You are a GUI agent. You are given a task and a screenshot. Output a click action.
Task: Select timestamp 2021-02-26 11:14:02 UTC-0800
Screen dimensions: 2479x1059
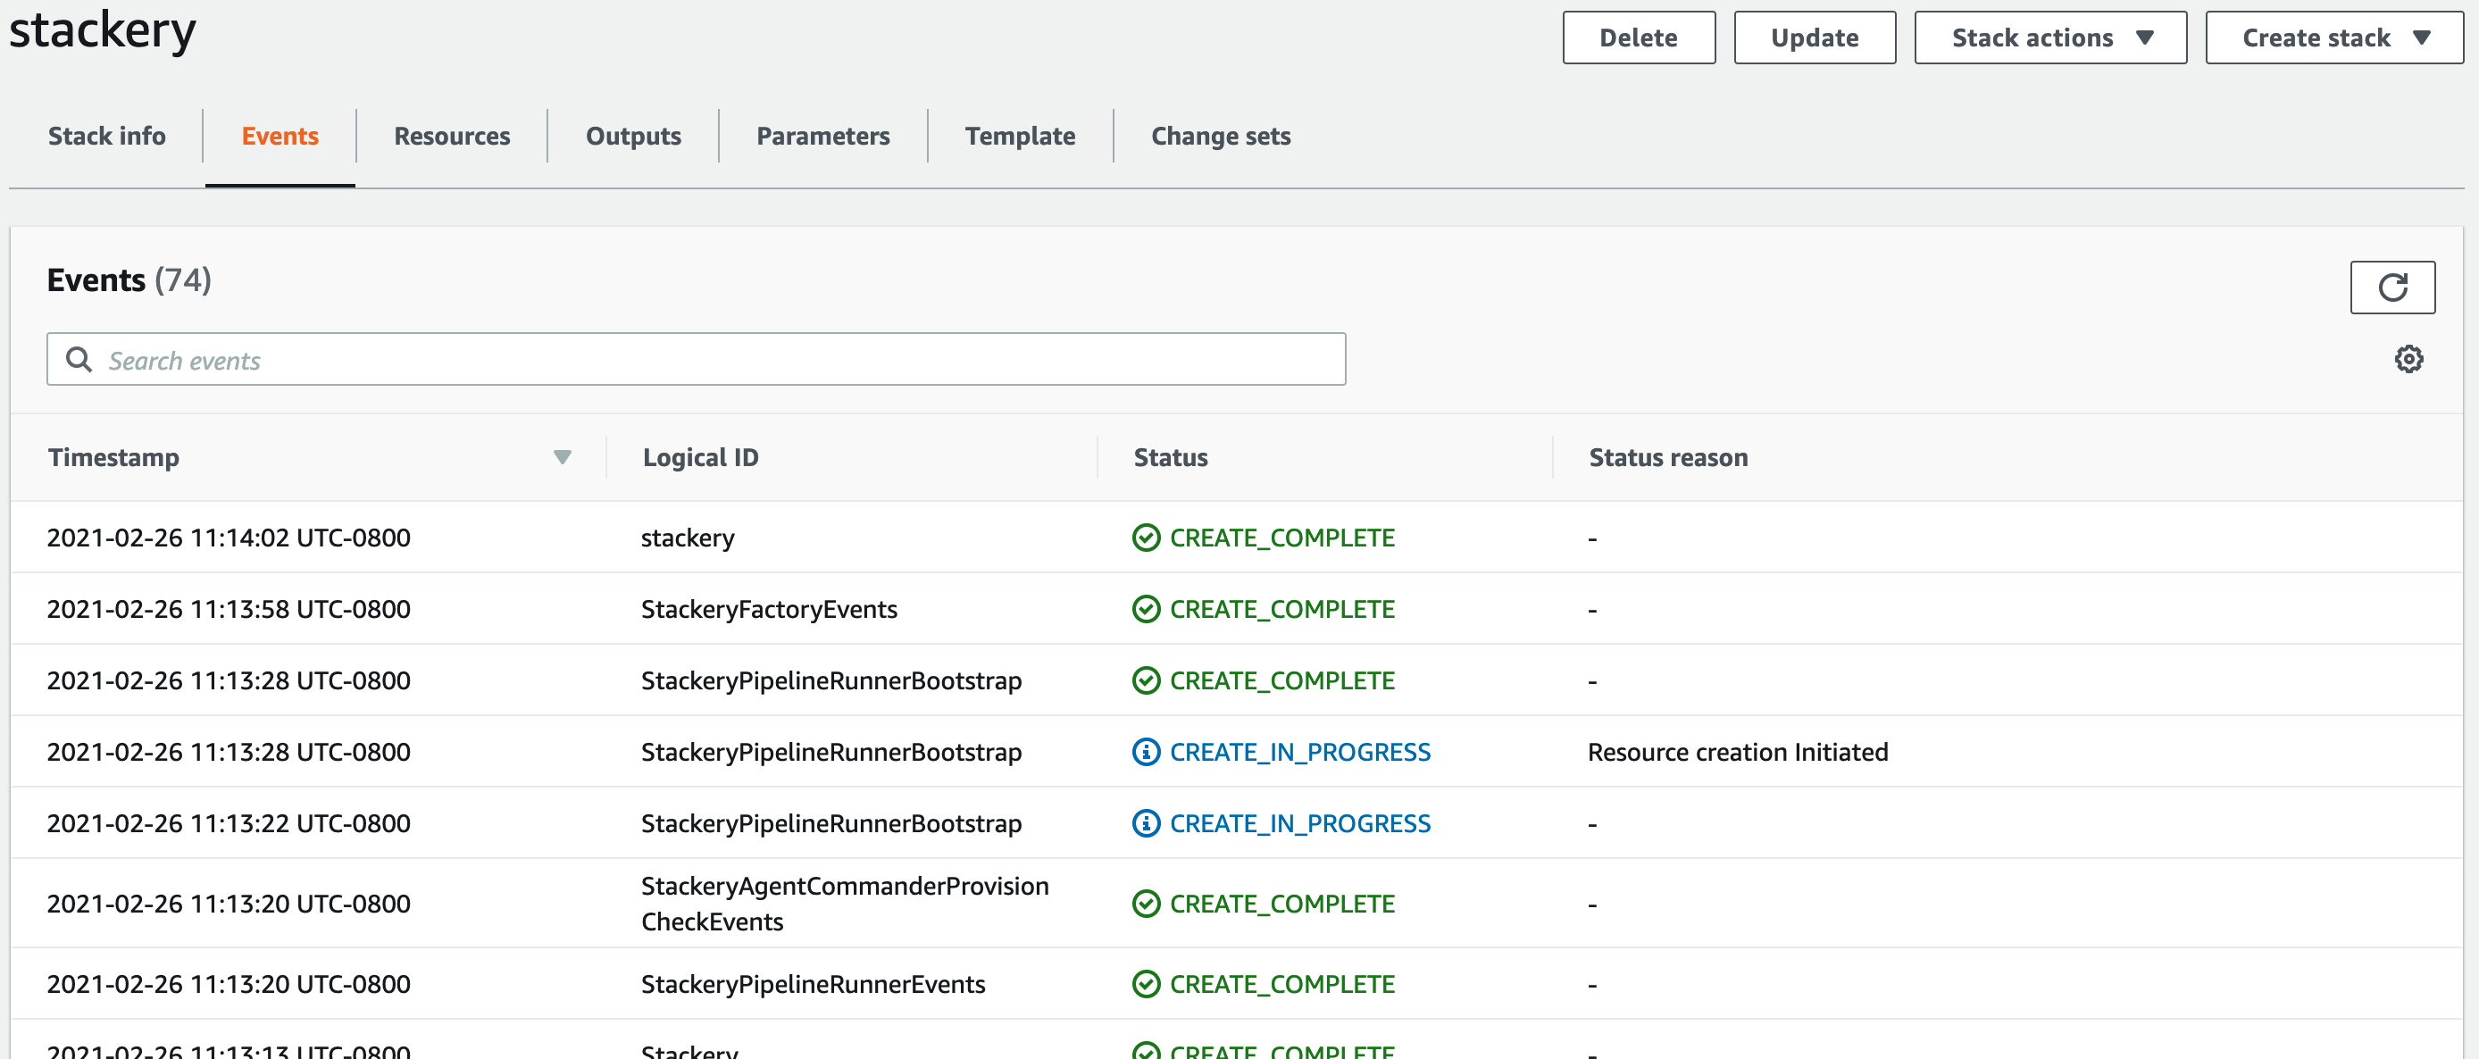(x=228, y=537)
